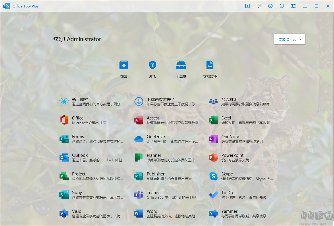Open the 部署 deploy icon

[x=124, y=65]
